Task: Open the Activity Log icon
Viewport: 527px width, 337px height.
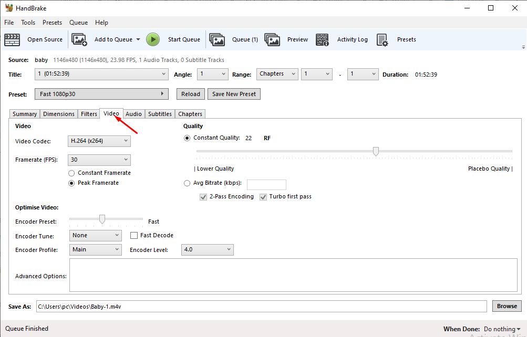Action: pos(322,39)
